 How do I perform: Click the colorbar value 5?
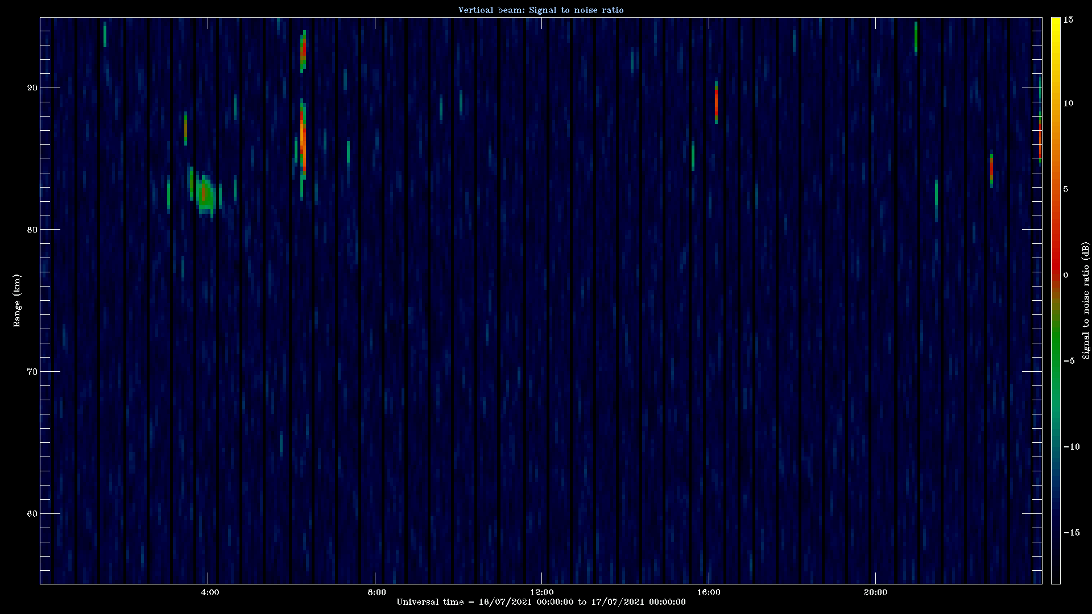(x=1066, y=189)
